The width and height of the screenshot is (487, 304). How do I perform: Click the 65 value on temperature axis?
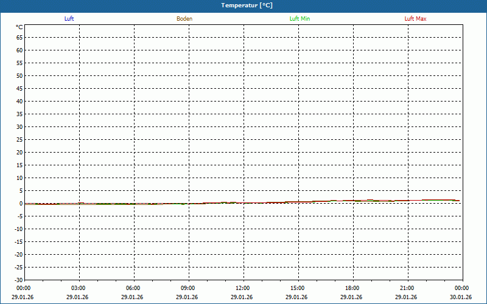(19, 38)
